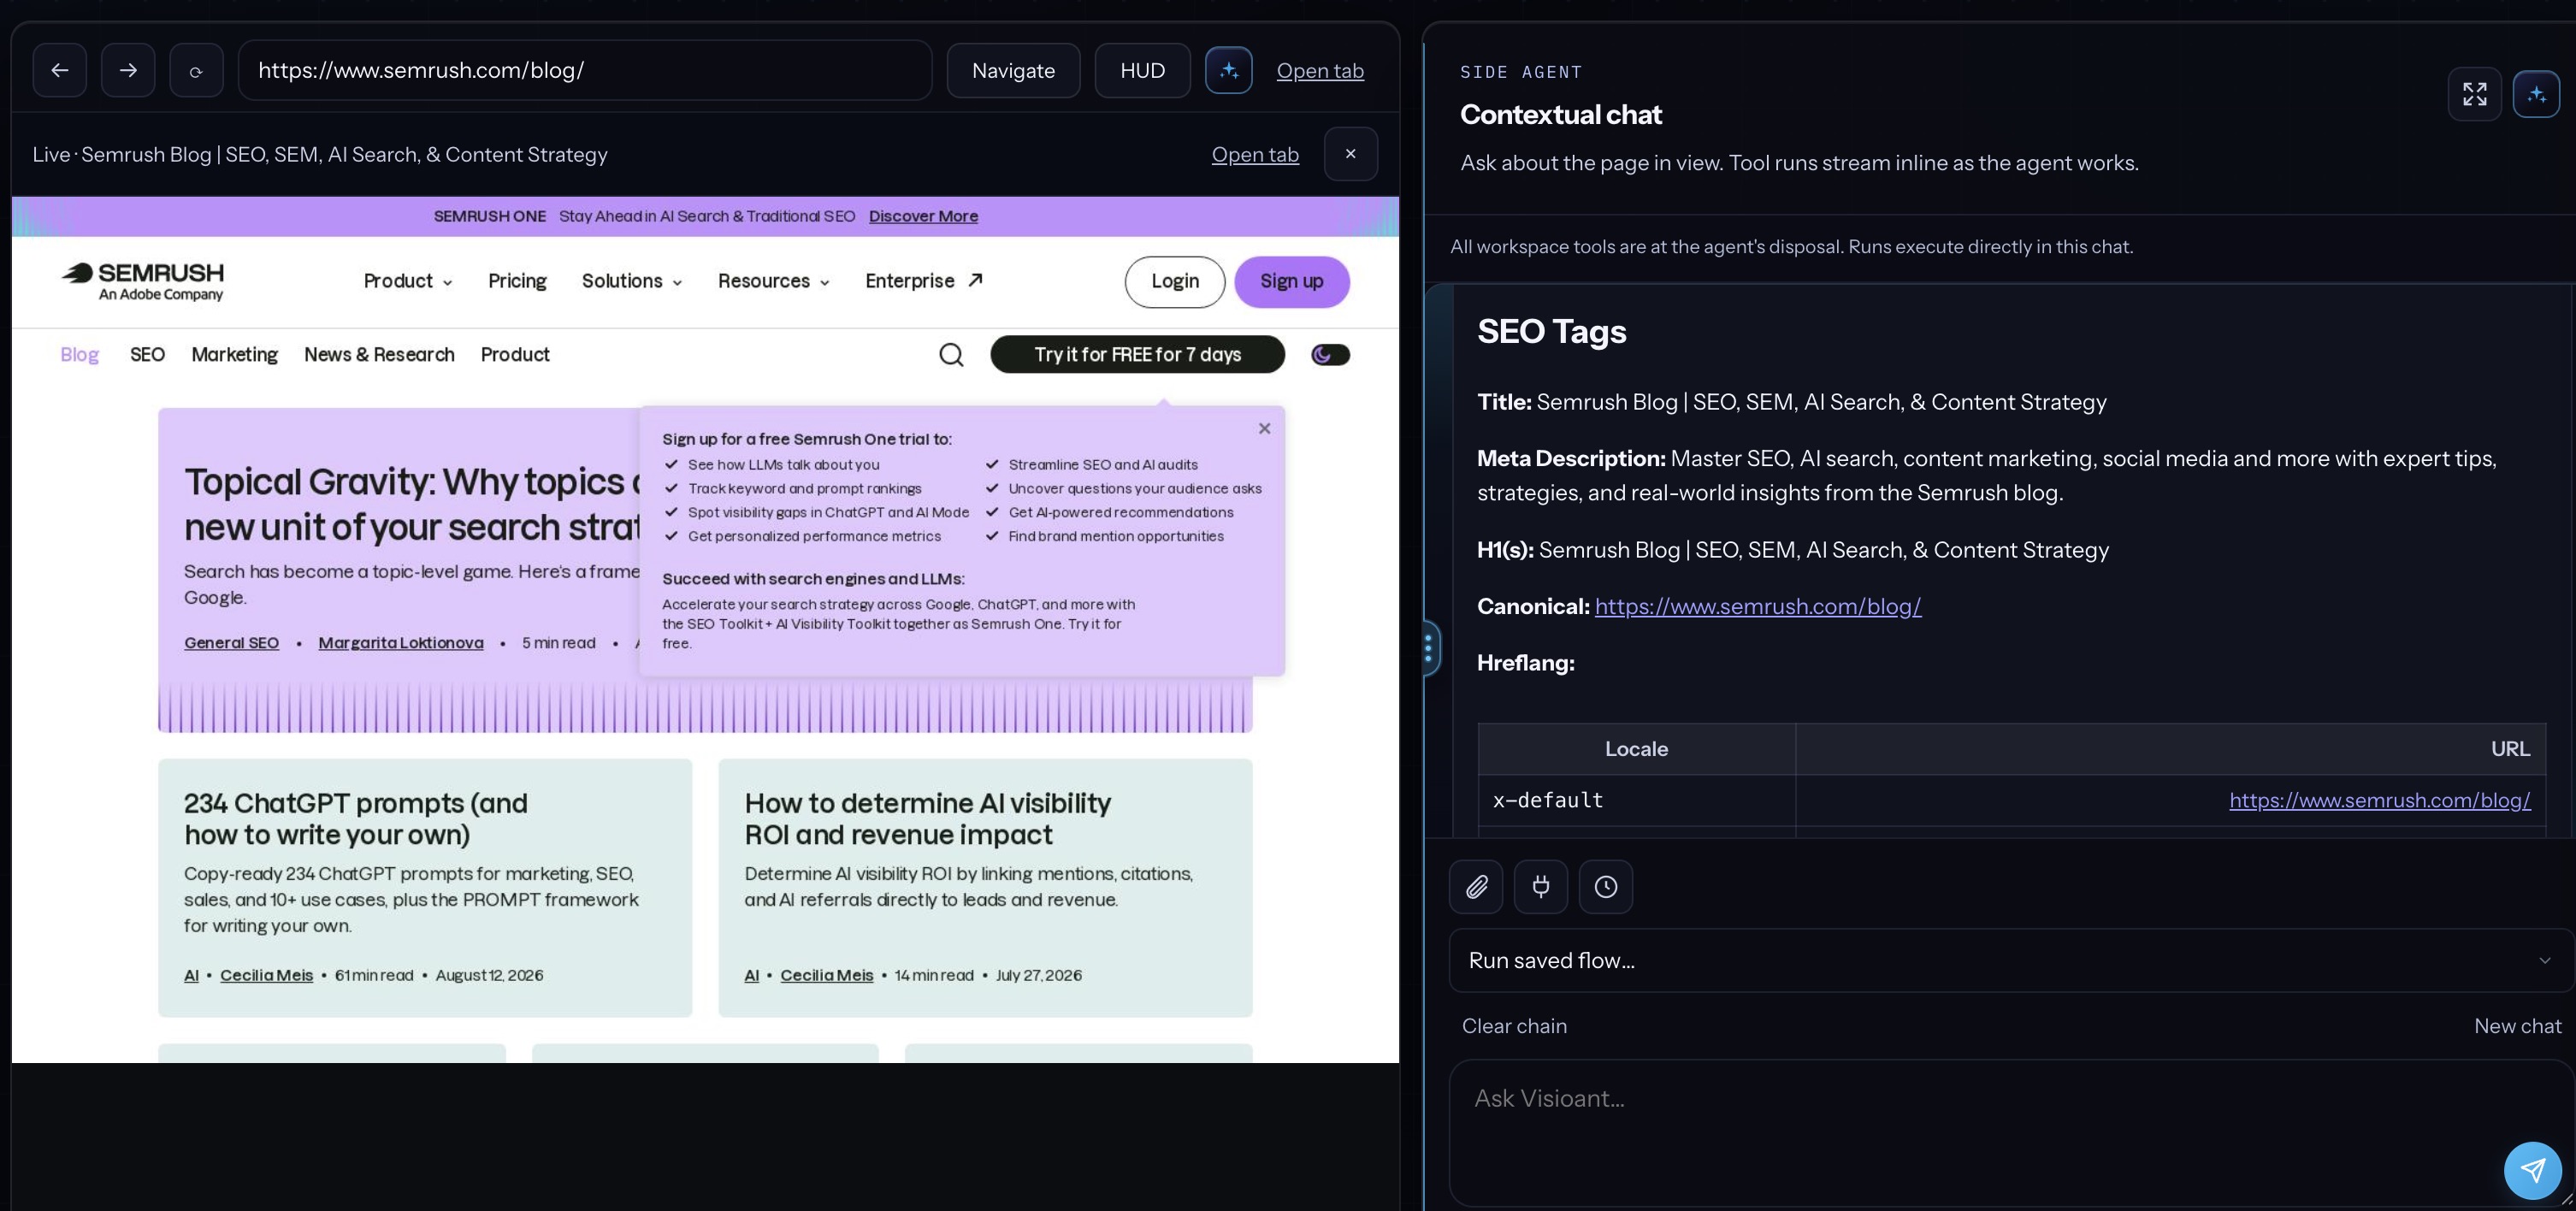Go forward with the forward arrow
Screen dimensions: 2576x1211
click(x=128, y=70)
